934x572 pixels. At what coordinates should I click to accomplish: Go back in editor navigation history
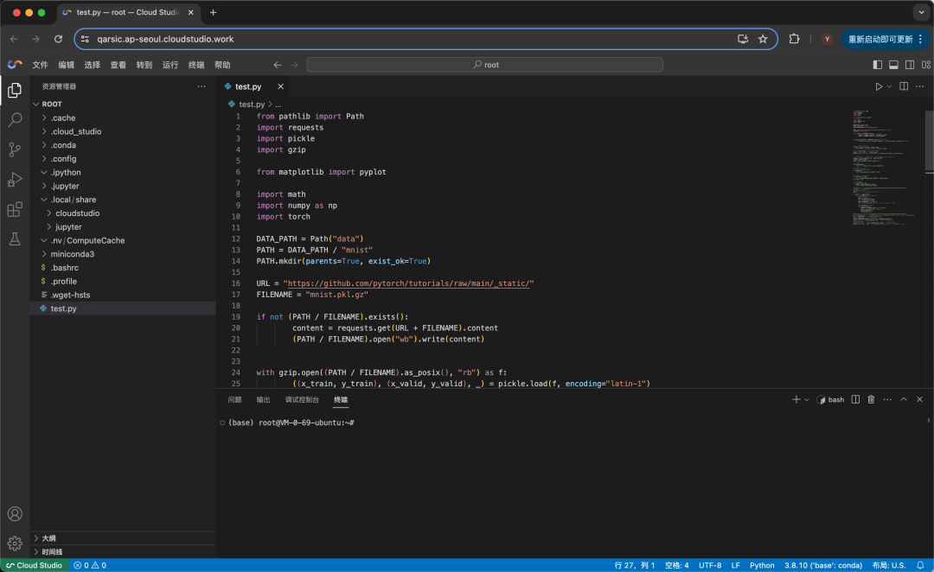click(278, 65)
